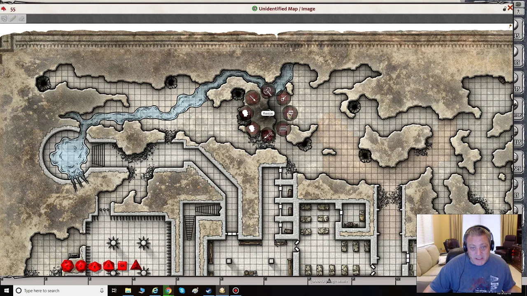Screen dimensions: 527x296
Task: Pick the red d8 die
Action: point(108,266)
